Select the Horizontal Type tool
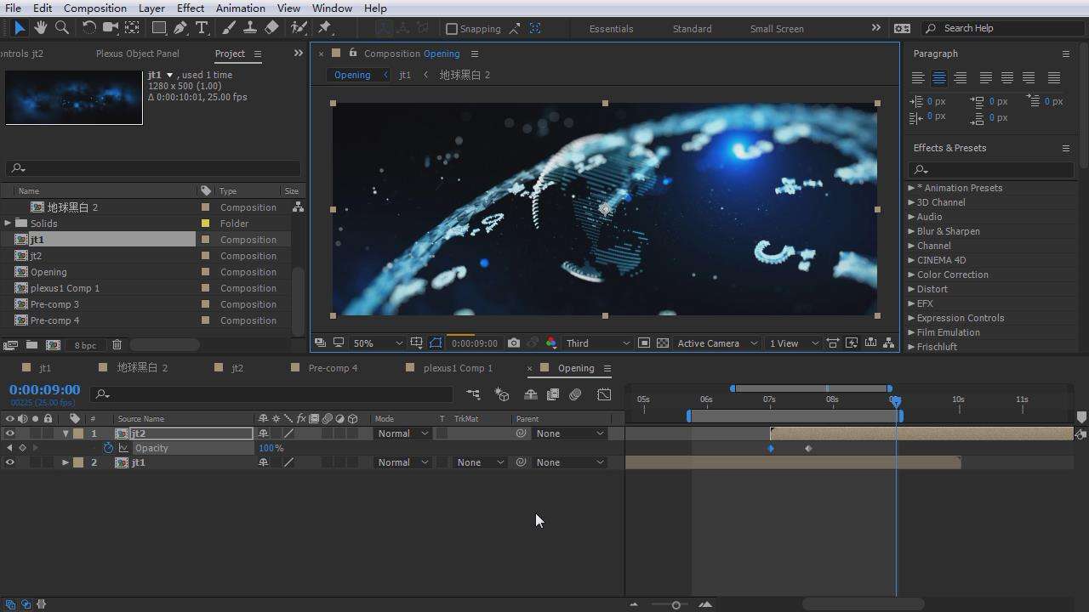The image size is (1089, 612). [202, 28]
